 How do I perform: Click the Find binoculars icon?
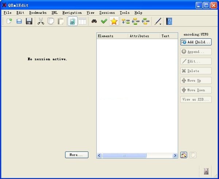point(94,22)
